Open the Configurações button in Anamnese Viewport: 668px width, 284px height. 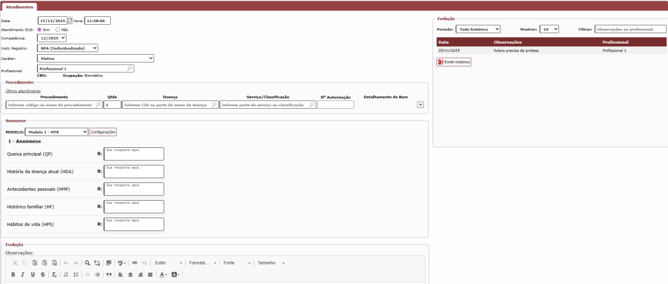(102, 132)
